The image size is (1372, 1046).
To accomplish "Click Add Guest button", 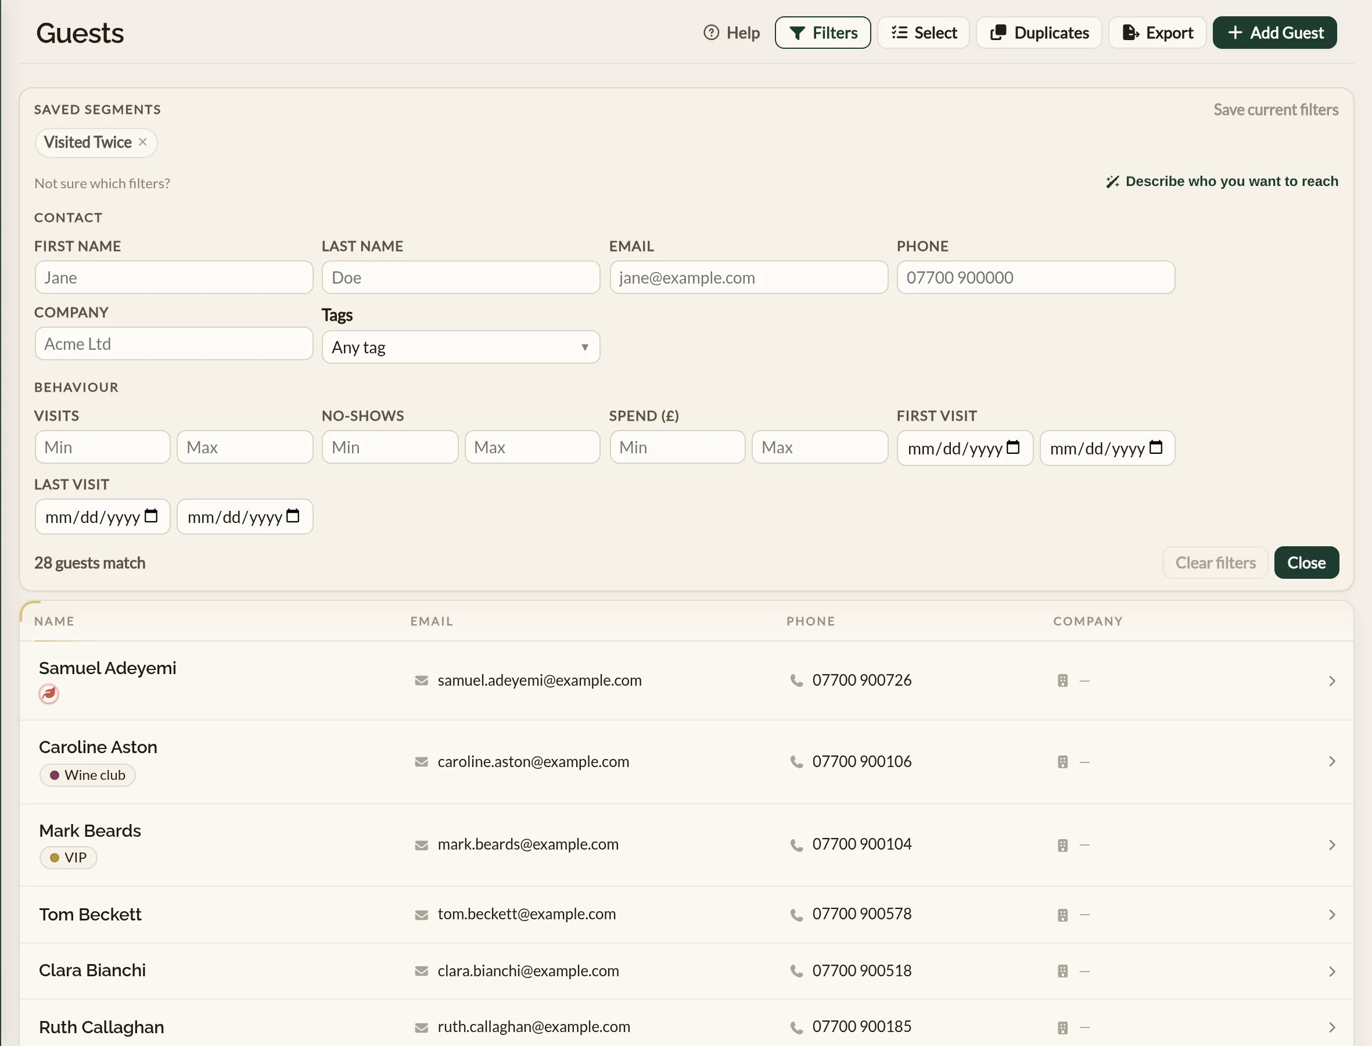I will (x=1274, y=33).
